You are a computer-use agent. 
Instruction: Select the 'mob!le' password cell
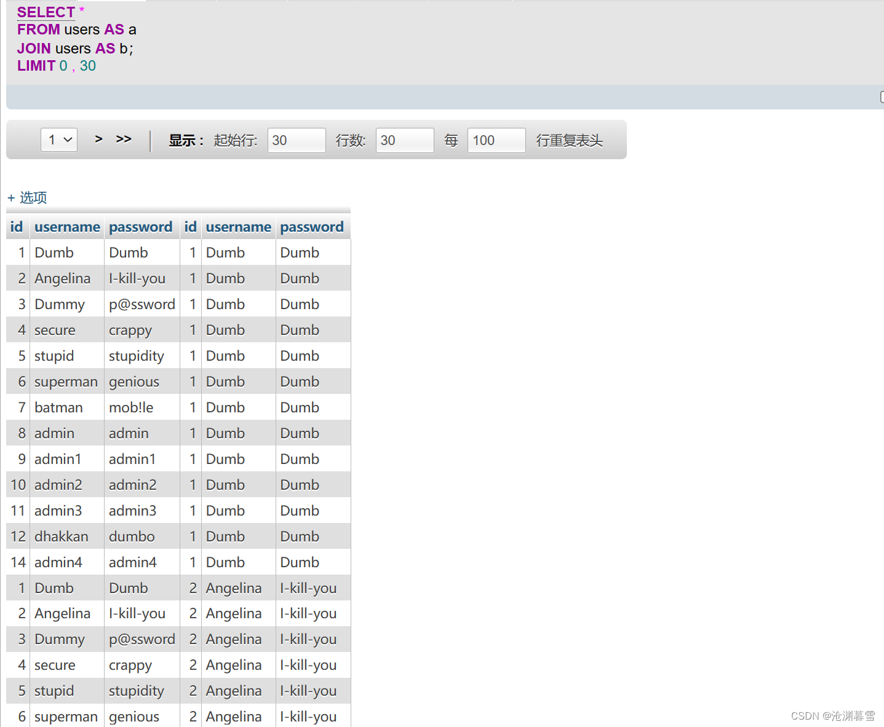[142, 407]
